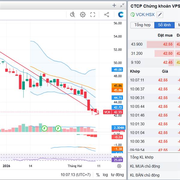The width and height of the screenshot is (180, 180).
Task: Click the VCK:HSX symbol link
Action: click(x=145, y=14)
